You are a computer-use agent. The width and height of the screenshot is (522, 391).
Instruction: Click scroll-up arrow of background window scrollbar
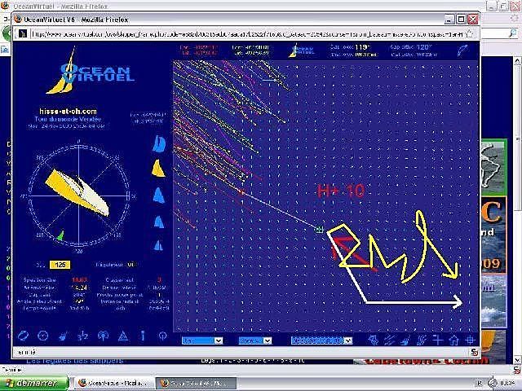click(517, 61)
